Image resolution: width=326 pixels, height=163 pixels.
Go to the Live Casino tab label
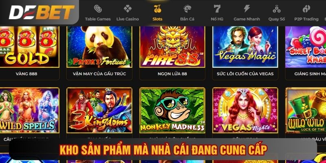coord(128,19)
